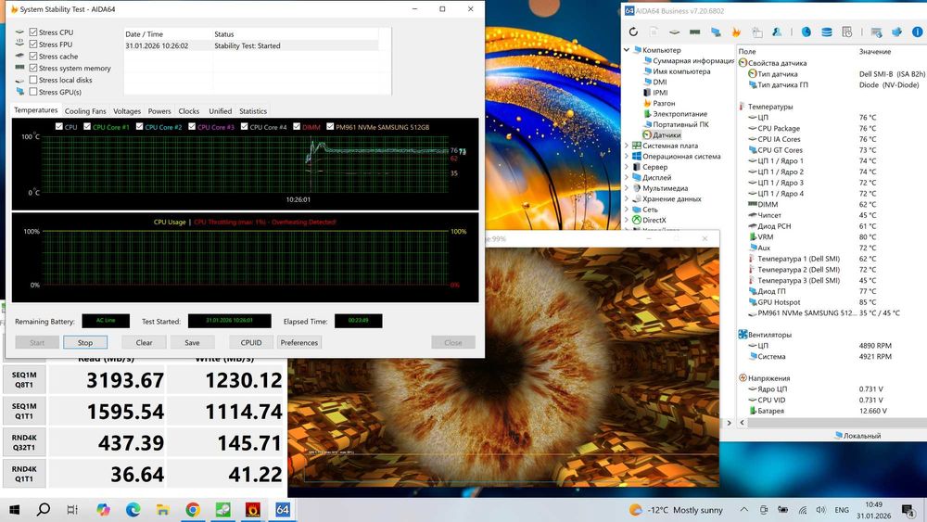Click the network Wi-Fi tray icon
Image resolution: width=927 pixels, height=522 pixels.
[x=802, y=510]
